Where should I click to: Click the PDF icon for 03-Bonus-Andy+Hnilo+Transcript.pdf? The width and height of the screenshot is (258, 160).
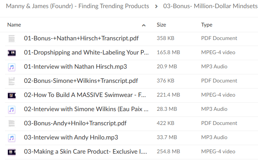[12, 123]
